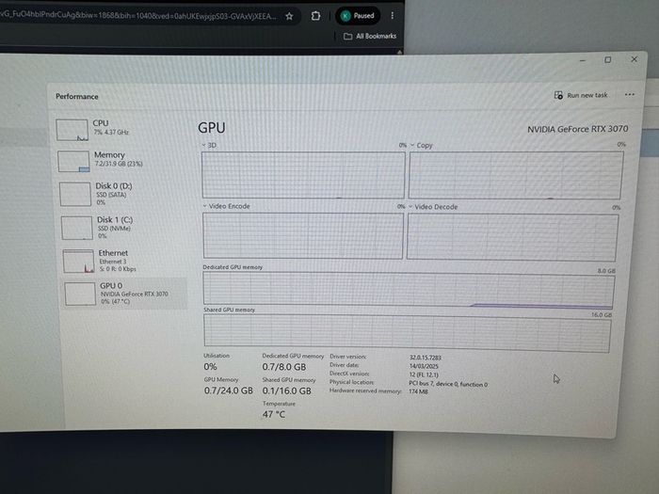Click Run new task
659x494 pixels.
(581, 95)
